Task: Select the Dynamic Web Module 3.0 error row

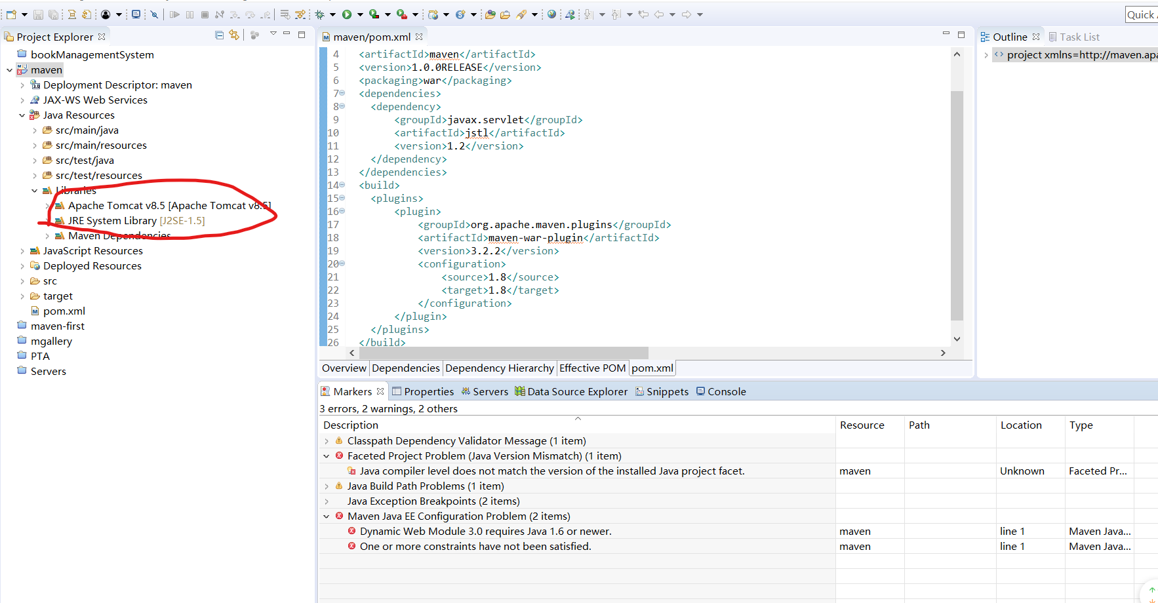Action: [x=738, y=532]
